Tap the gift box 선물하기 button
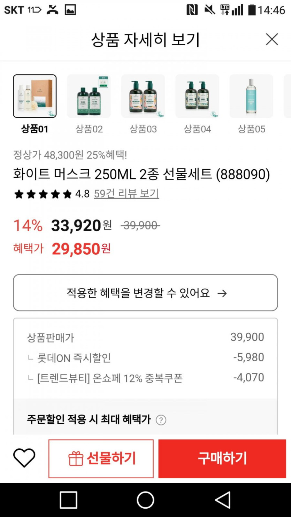 click(x=101, y=458)
